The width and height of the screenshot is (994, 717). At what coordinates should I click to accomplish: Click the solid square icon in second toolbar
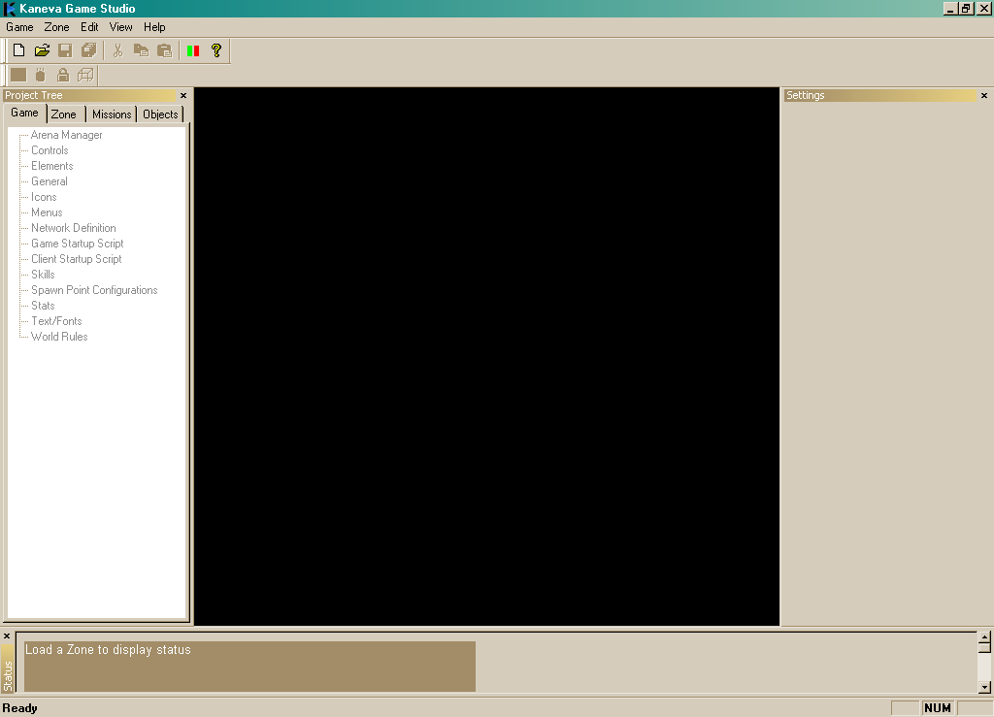click(x=18, y=76)
